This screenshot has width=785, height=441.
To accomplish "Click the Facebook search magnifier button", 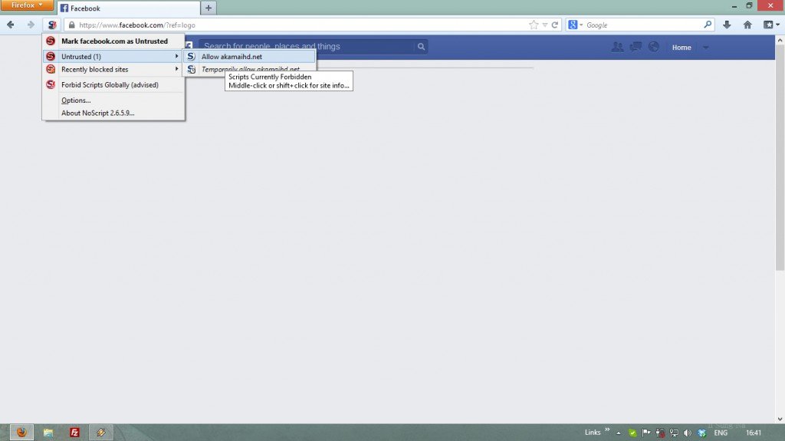I will point(421,47).
